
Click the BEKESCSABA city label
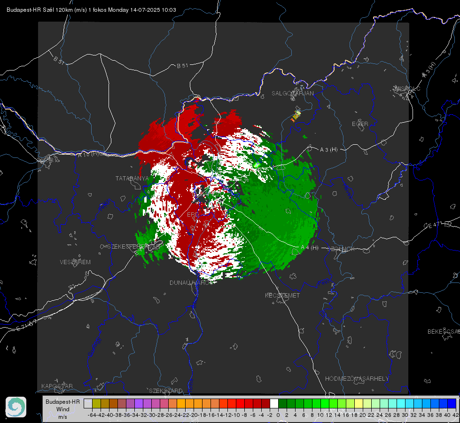[x=444, y=332]
